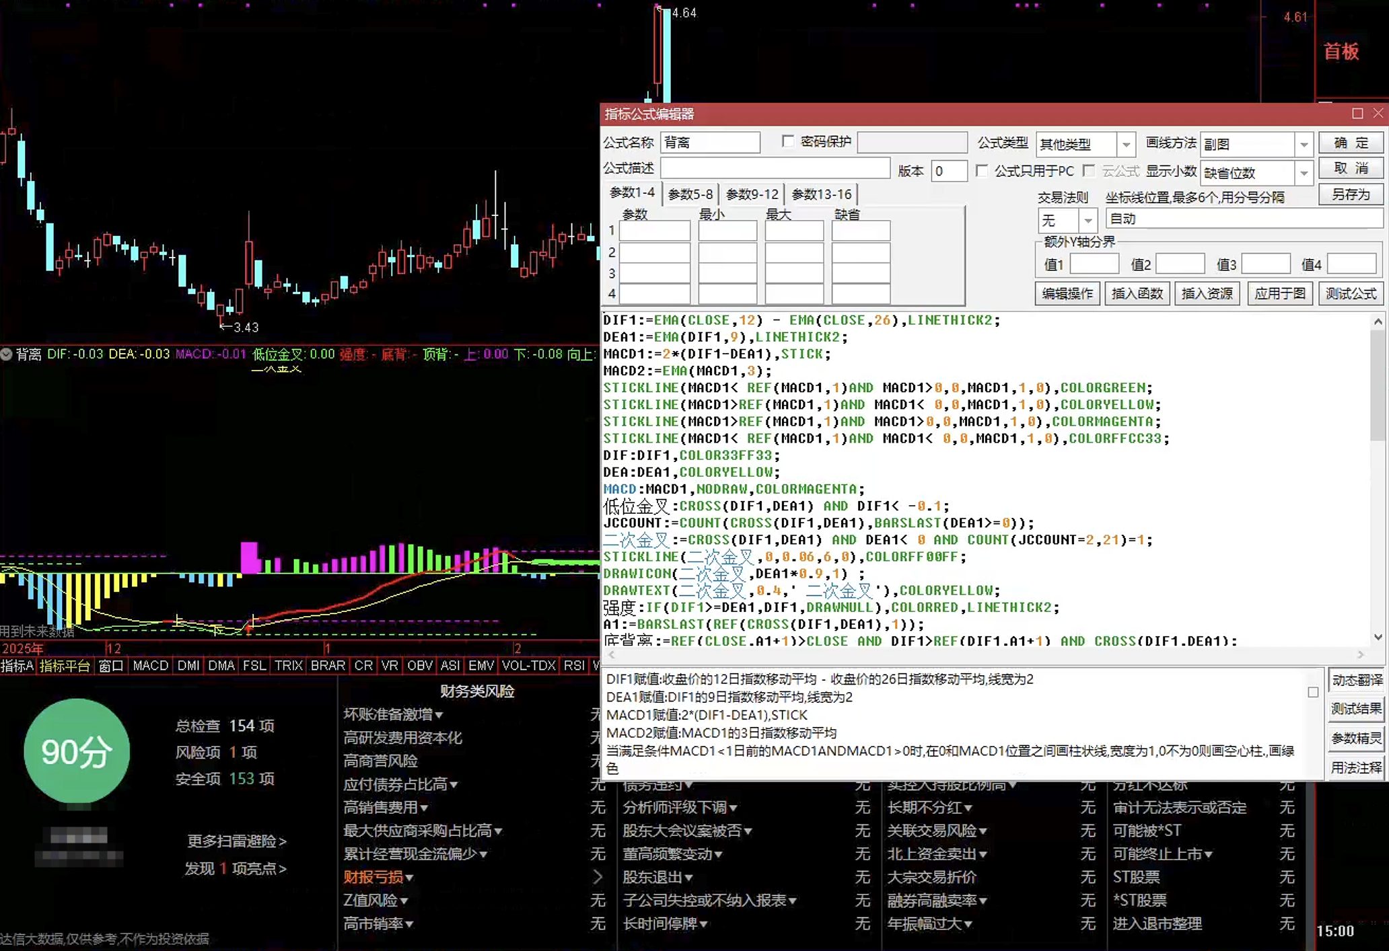1389x951 pixels.
Task: Click the 90分 score circle
Action: [77, 751]
